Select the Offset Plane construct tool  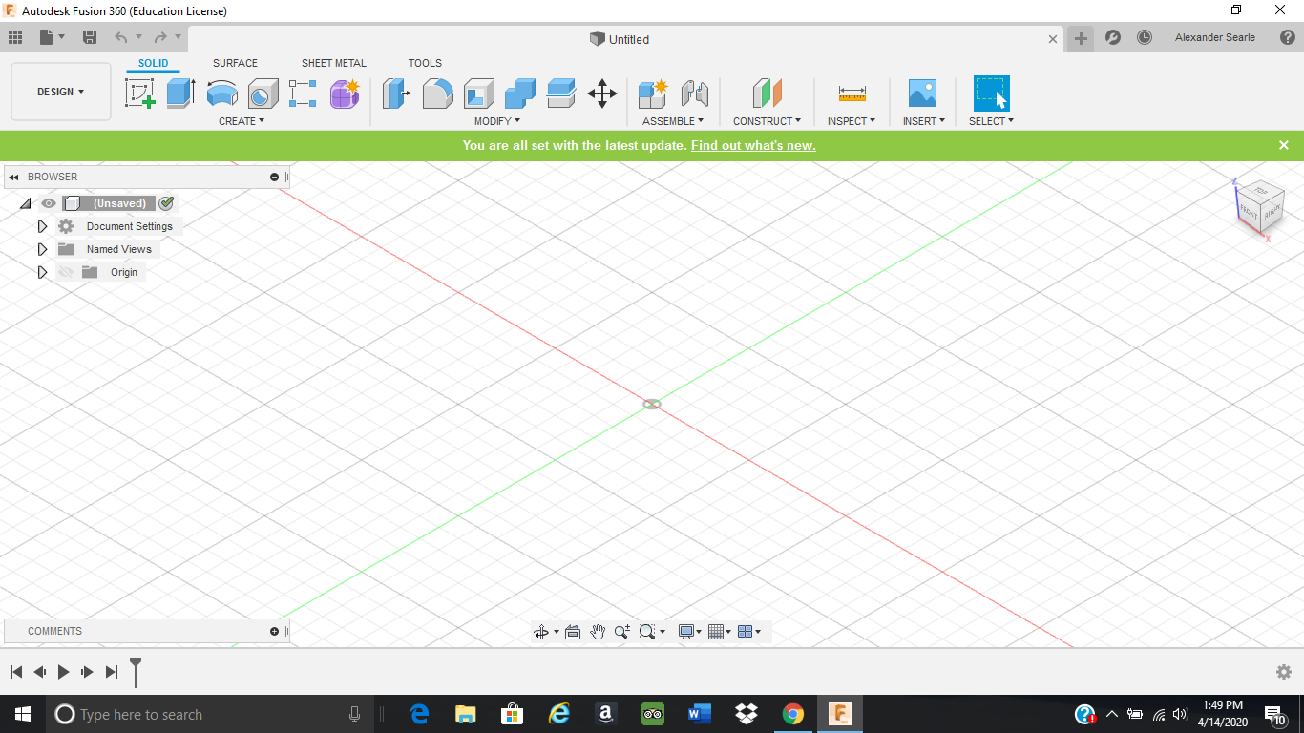pyautogui.click(x=768, y=94)
